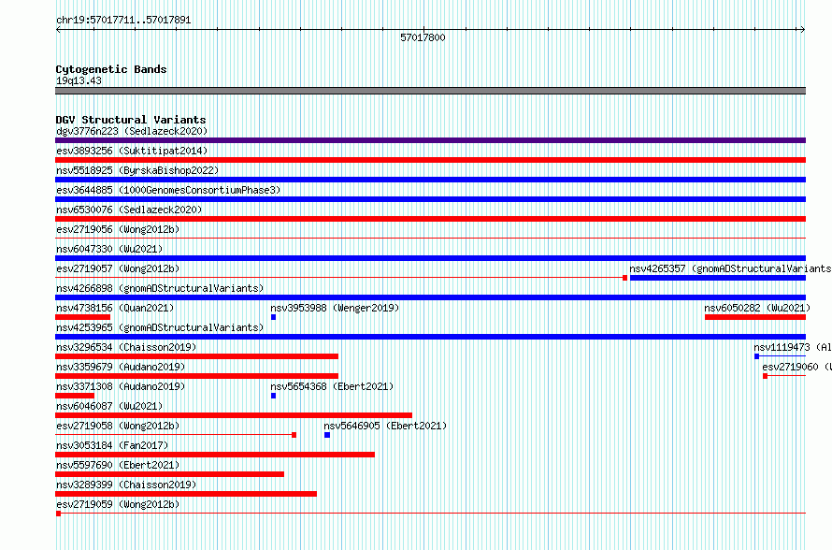The height and width of the screenshot is (550, 832).
Task: Select the small blue nsv3953988 (Wenger2019) marker
Action: click(273, 317)
